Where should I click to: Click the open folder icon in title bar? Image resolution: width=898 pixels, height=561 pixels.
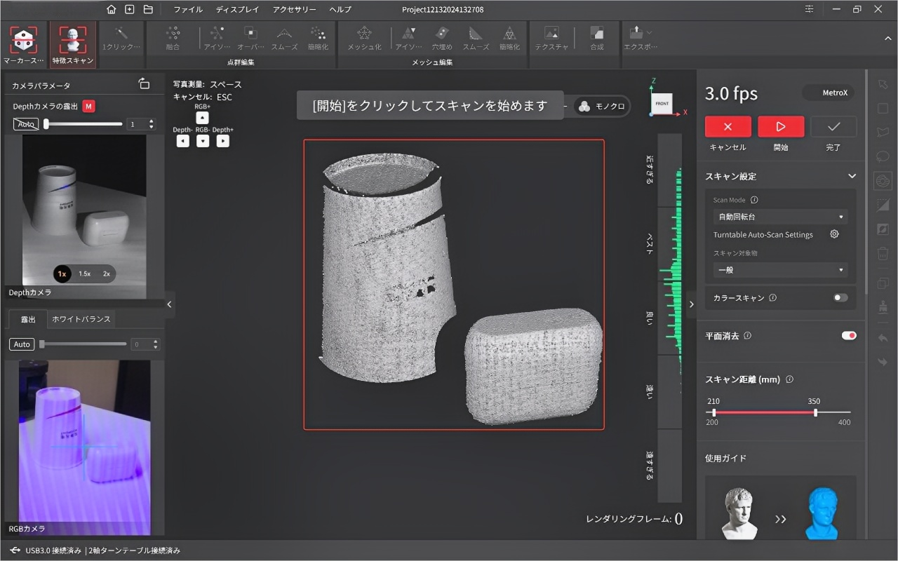coord(148,10)
